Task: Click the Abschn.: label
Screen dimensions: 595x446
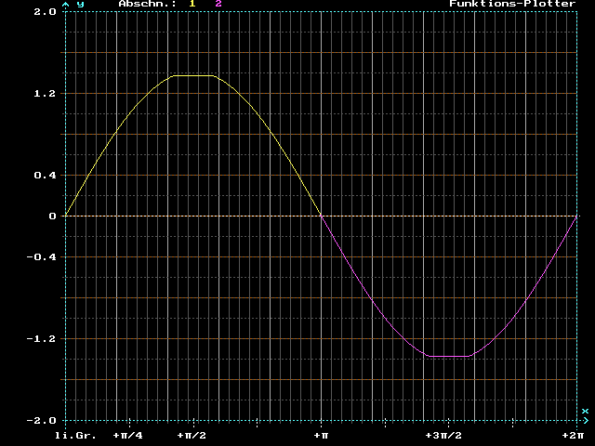Action: click(x=148, y=4)
